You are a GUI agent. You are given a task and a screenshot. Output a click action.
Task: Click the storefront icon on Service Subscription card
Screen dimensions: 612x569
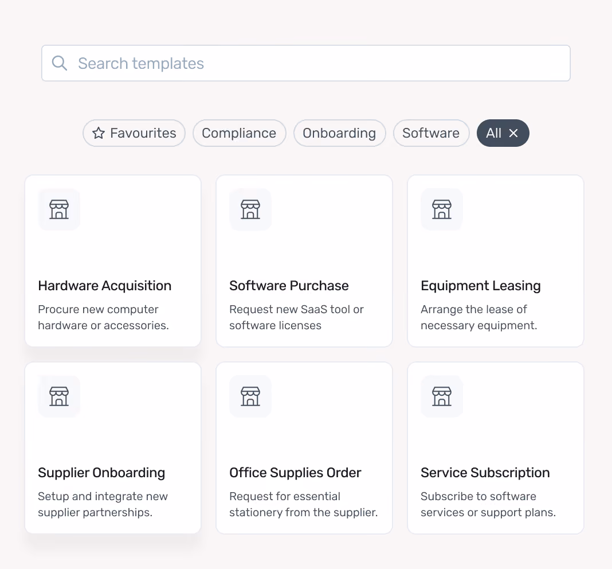[442, 396]
